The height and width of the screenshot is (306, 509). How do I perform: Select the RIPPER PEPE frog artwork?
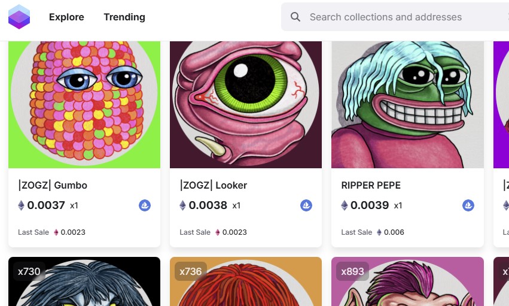point(407,105)
